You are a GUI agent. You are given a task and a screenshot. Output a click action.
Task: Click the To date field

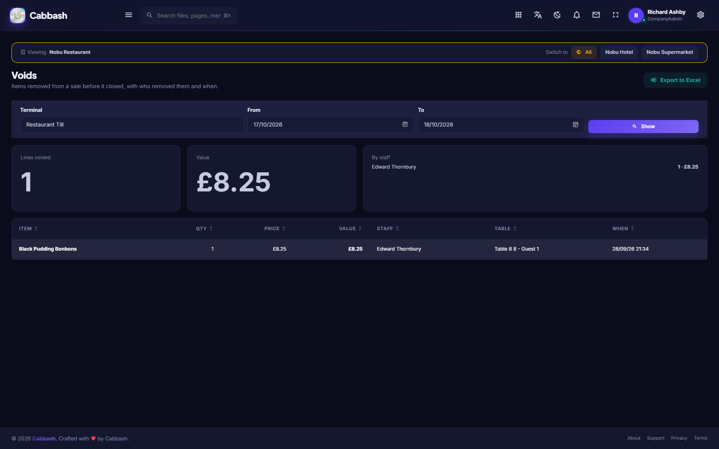click(501, 124)
